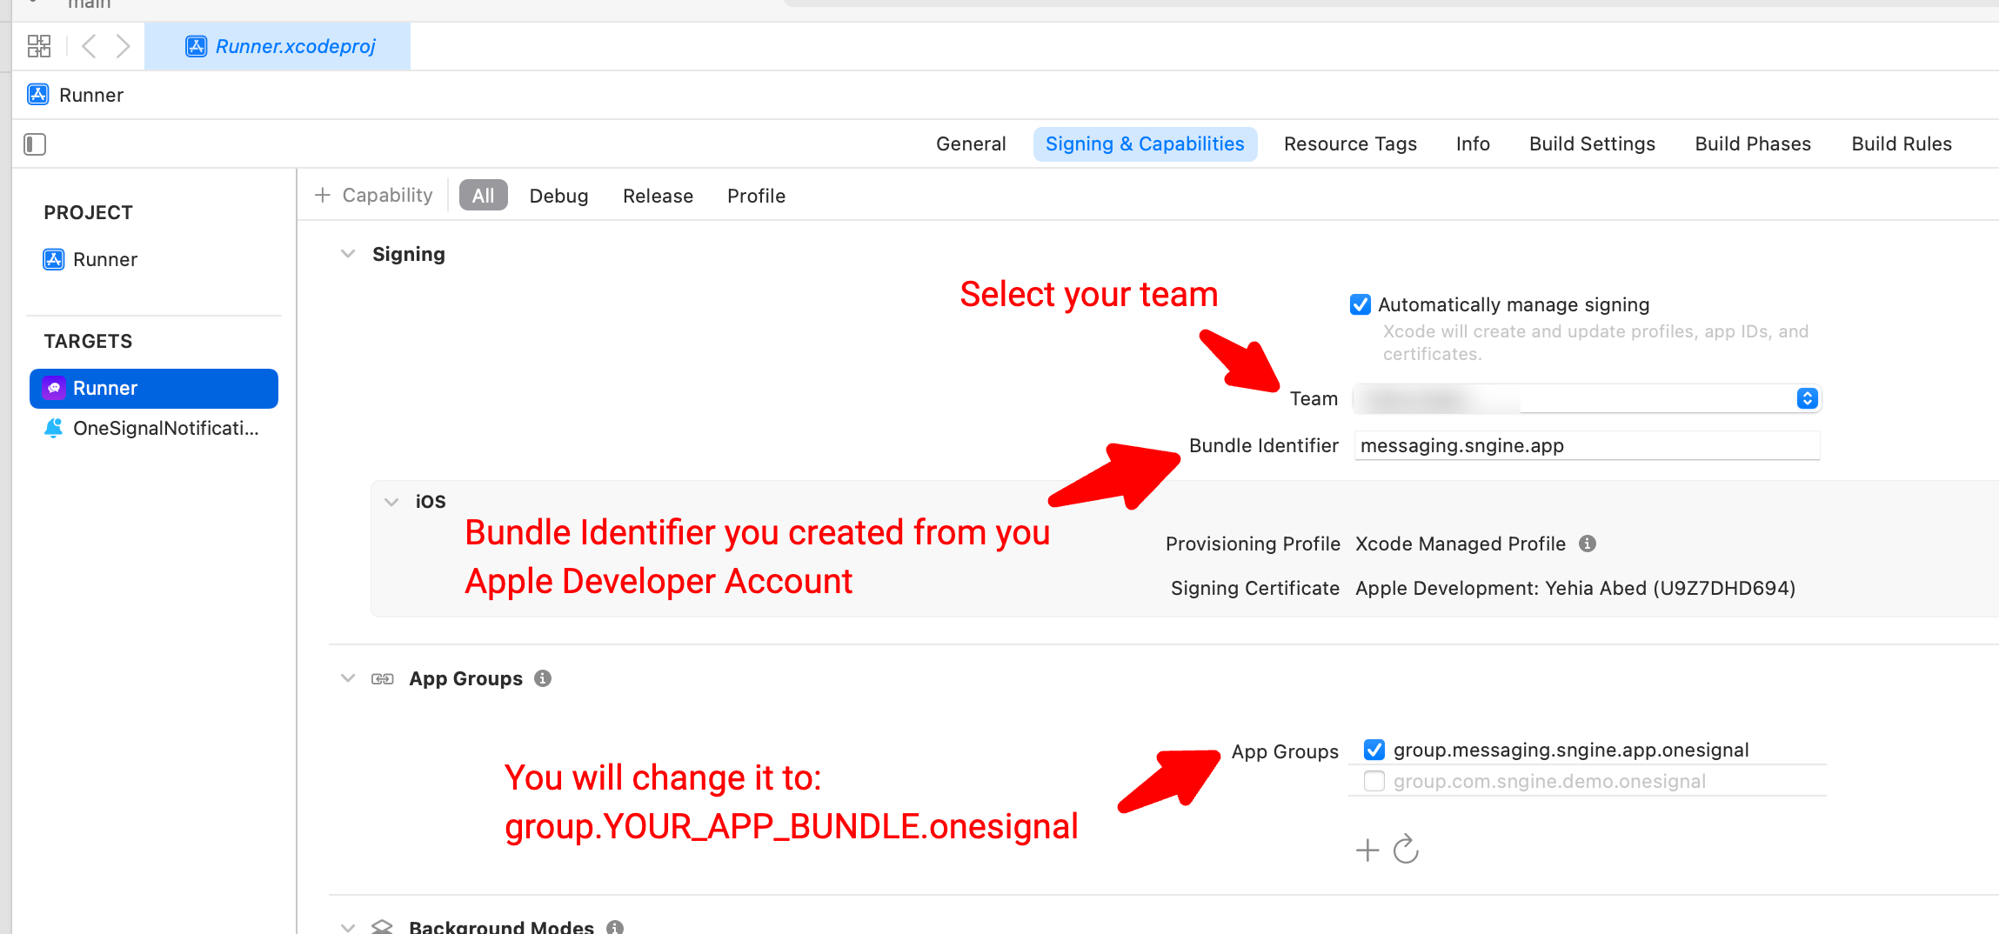The width and height of the screenshot is (1999, 934).
Task: Click the Background Modes layers icon
Action: [x=383, y=927]
